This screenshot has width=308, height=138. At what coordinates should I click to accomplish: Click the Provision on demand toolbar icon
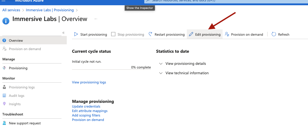[227, 34]
